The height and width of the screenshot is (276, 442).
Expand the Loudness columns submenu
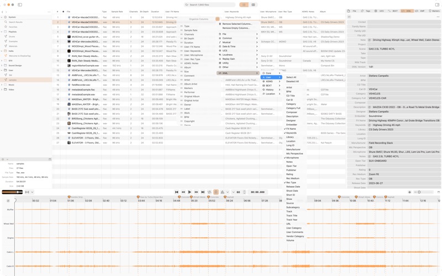pyautogui.click(x=238, y=55)
